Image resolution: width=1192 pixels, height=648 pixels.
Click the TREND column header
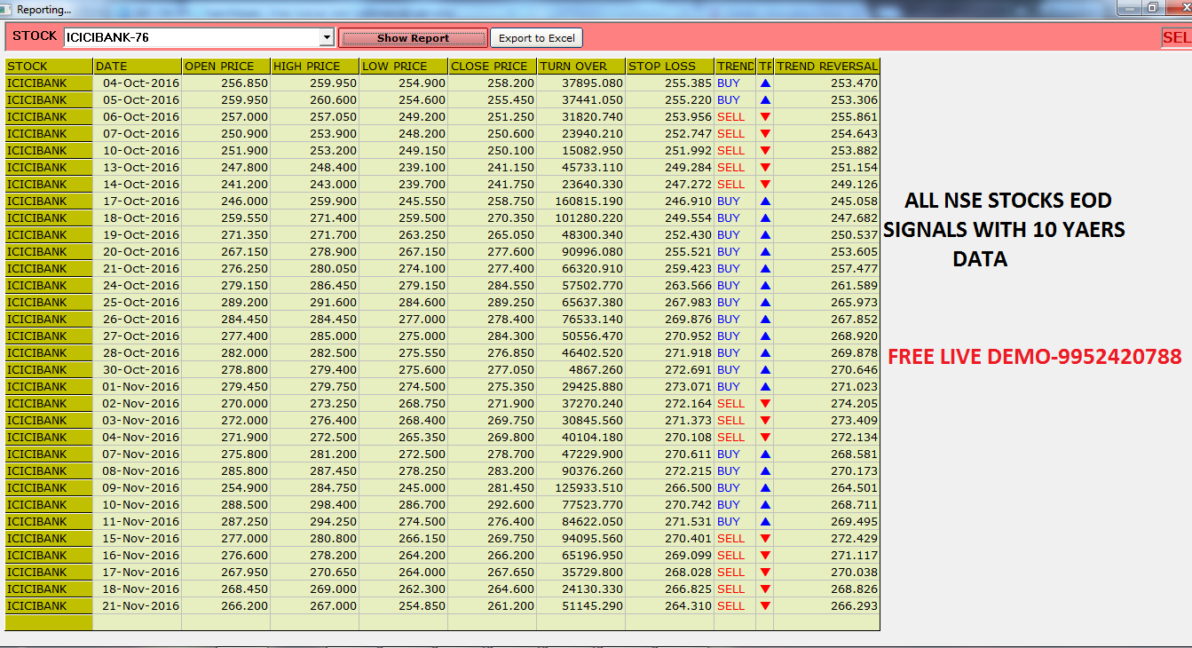(735, 67)
